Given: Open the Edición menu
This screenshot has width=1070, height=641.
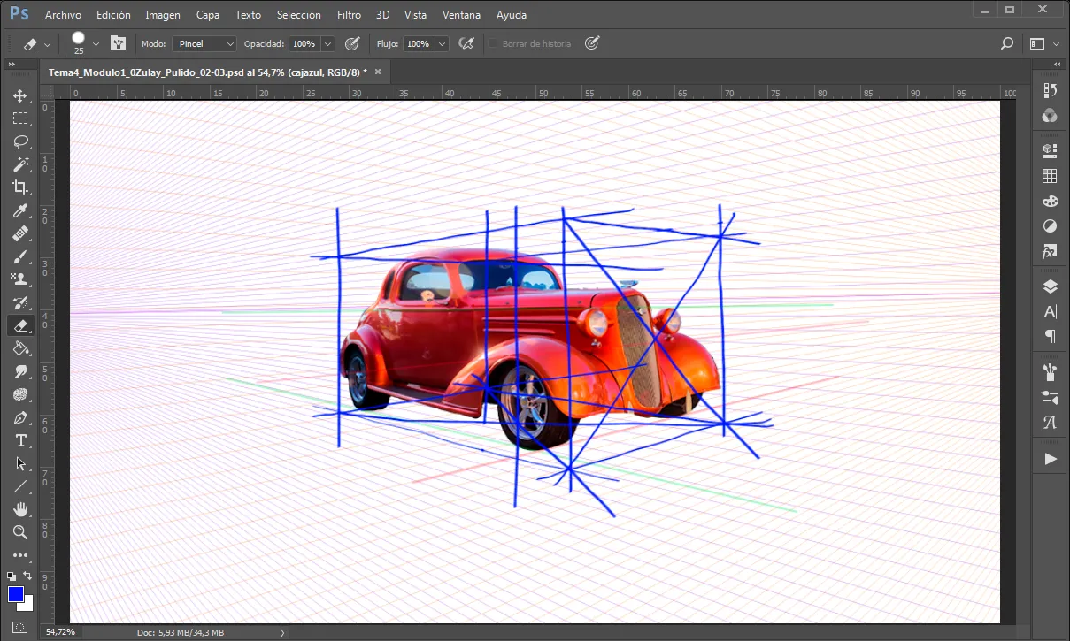Looking at the screenshot, I should [x=113, y=15].
